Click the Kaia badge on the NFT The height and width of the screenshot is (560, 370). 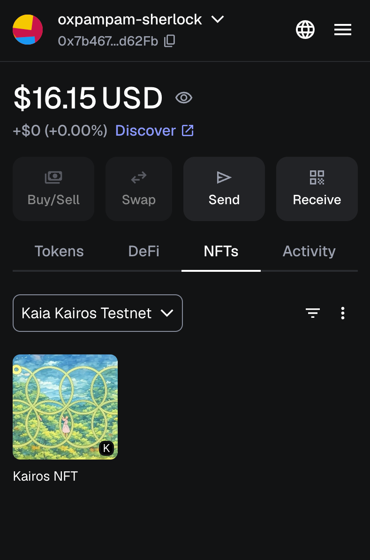click(106, 448)
